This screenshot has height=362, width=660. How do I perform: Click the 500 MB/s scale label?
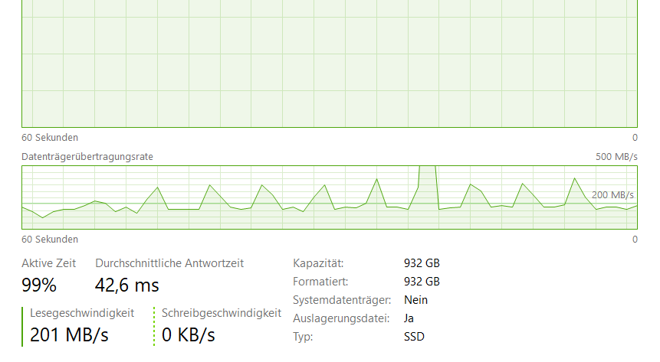(616, 157)
